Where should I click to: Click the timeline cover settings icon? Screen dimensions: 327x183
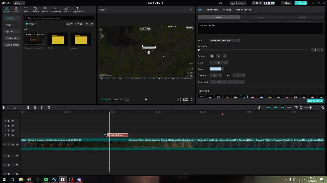pyautogui.click(x=296, y=108)
